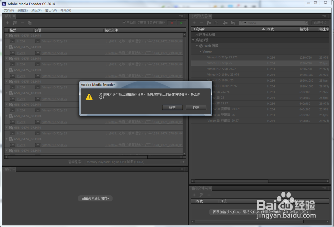This screenshot has width=334, height=227.
Task: Click the add source plus icon in the queue panel
Action: (x=7, y=23)
